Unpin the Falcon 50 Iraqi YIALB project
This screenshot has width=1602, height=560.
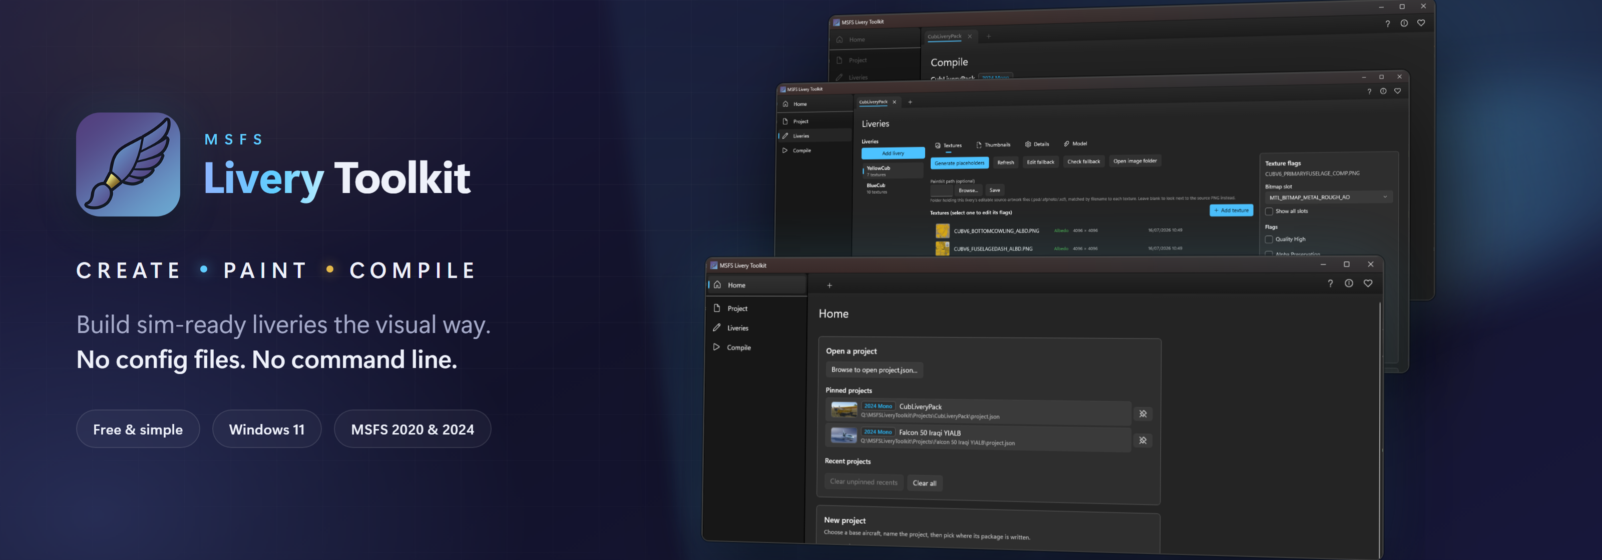1143,441
